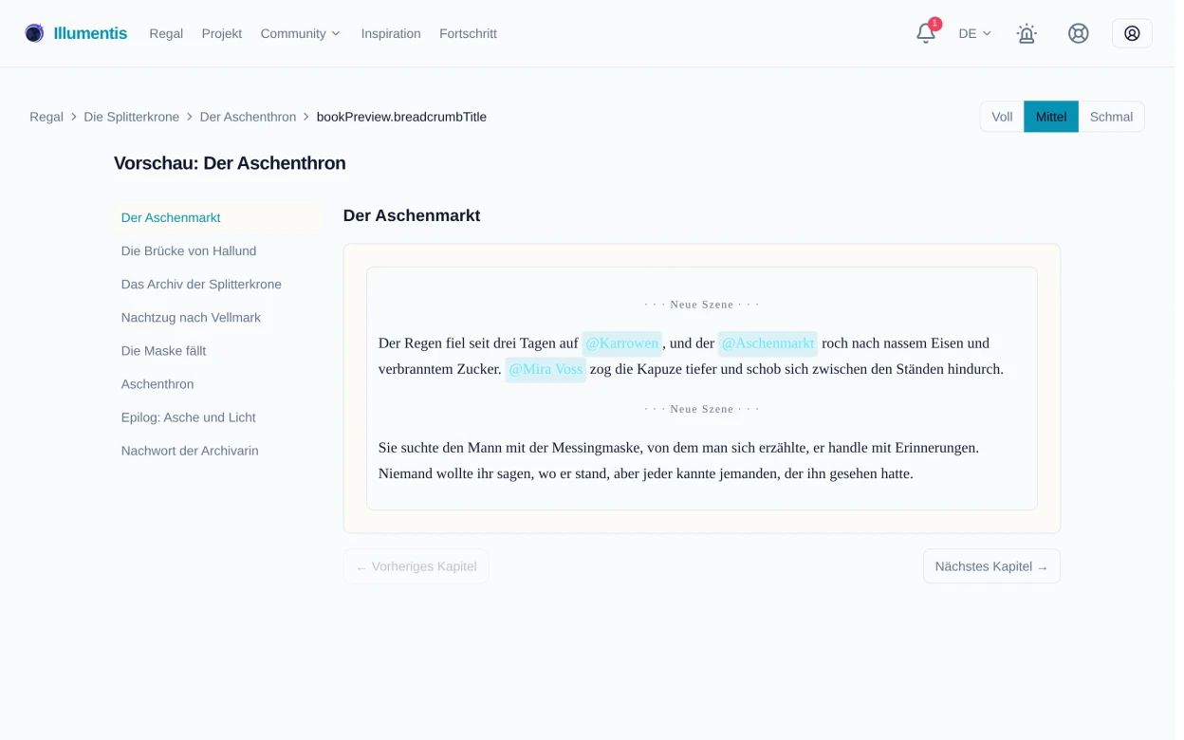Screen dimensions: 1184x740
Task: Select chapter Die Maske fällt
Action: coord(217,350)
